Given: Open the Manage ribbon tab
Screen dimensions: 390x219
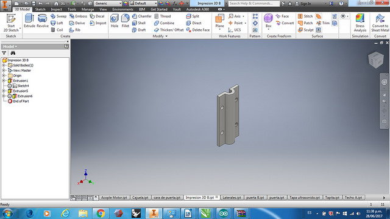Looking at the screenshot, I should 88,10.
